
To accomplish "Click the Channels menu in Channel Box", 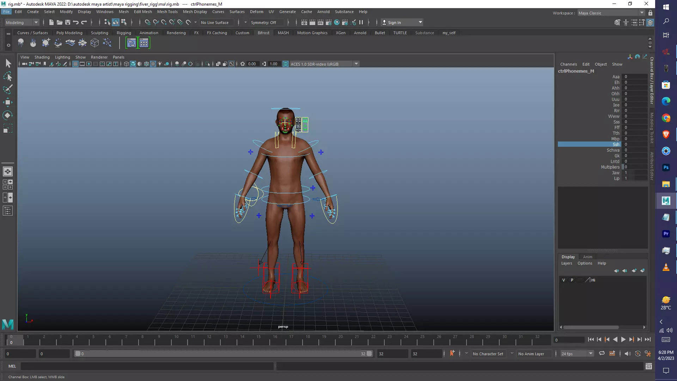I will [568, 64].
